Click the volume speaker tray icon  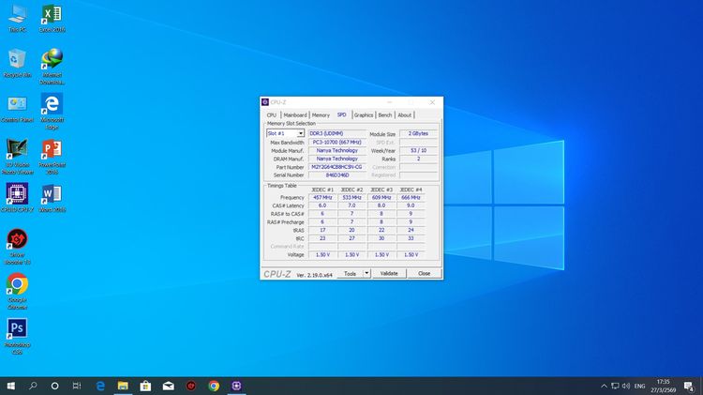click(x=626, y=386)
